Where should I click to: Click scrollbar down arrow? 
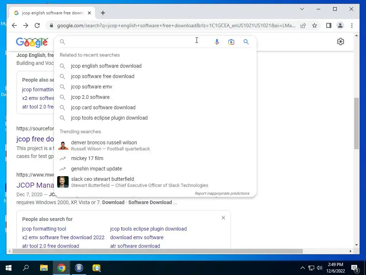click(356, 245)
